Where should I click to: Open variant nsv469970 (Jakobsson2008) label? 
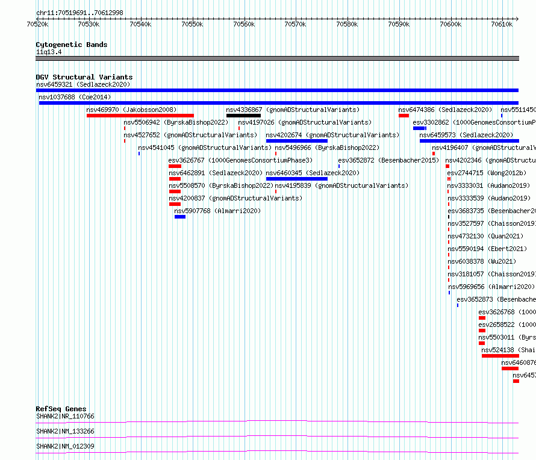[x=131, y=110]
